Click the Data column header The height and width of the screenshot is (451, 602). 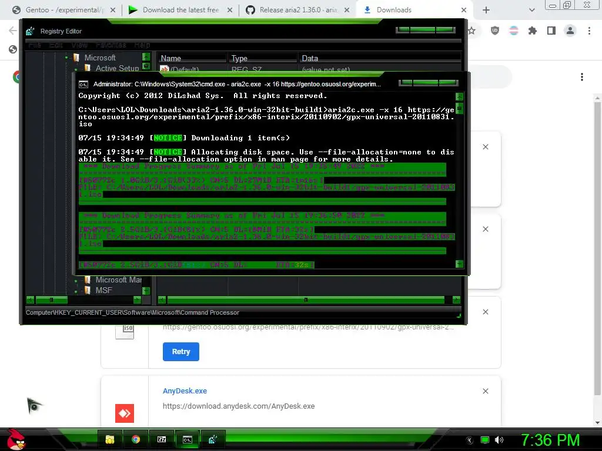pyautogui.click(x=380, y=58)
